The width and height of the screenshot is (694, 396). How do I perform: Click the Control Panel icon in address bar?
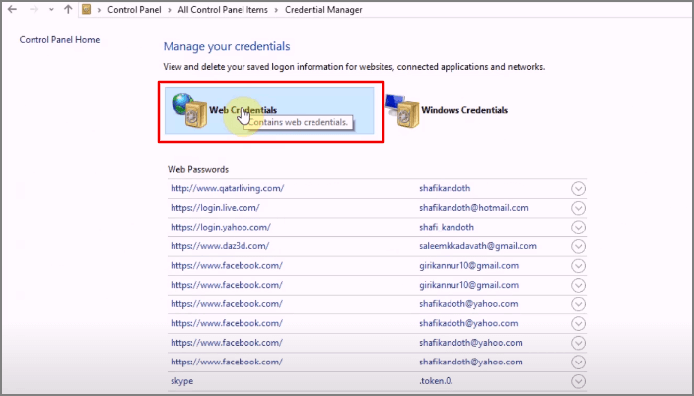click(88, 10)
